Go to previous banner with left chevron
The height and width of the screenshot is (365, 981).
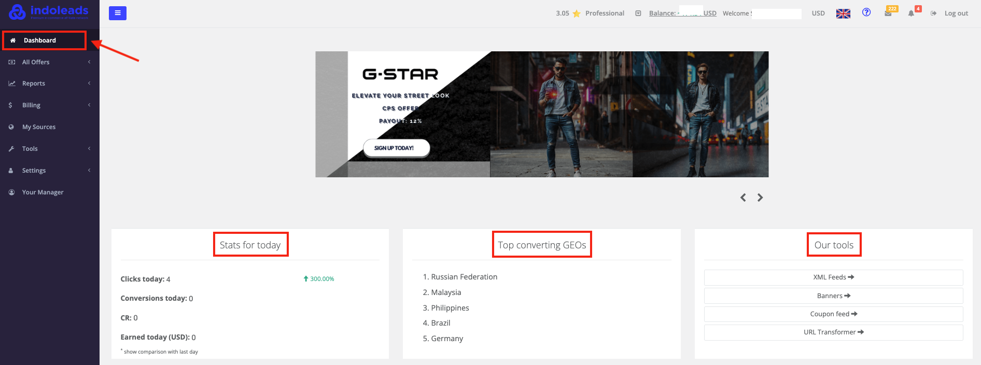(743, 198)
